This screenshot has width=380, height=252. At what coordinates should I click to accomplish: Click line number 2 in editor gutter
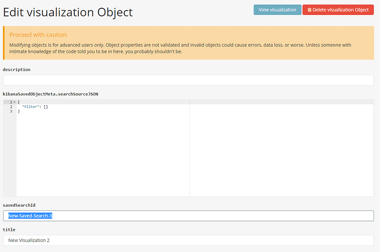pos(10,106)
